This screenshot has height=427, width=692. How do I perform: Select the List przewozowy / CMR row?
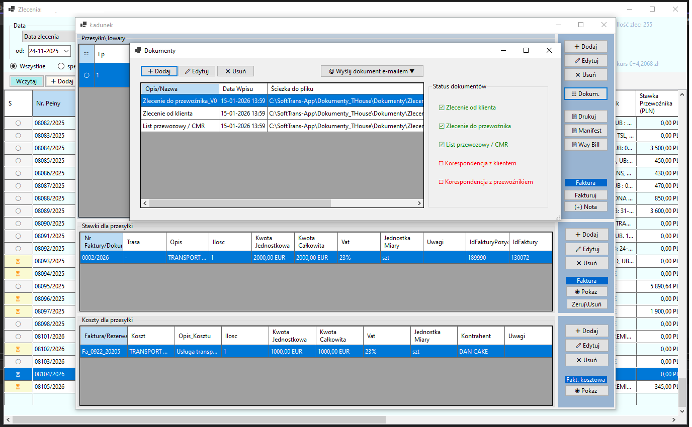[x=180, y=126]
